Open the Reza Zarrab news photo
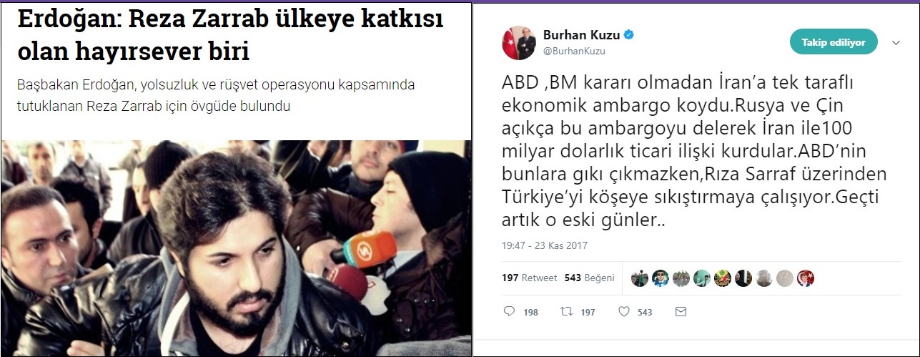 [236, 248]
